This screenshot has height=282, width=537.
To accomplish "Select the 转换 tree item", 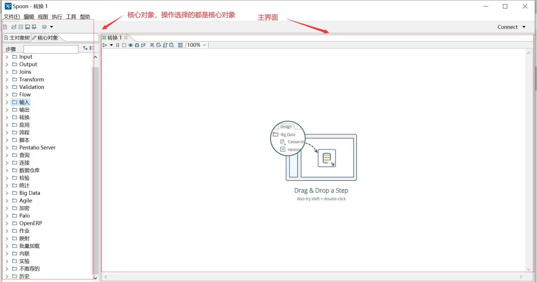I will 24,117.
